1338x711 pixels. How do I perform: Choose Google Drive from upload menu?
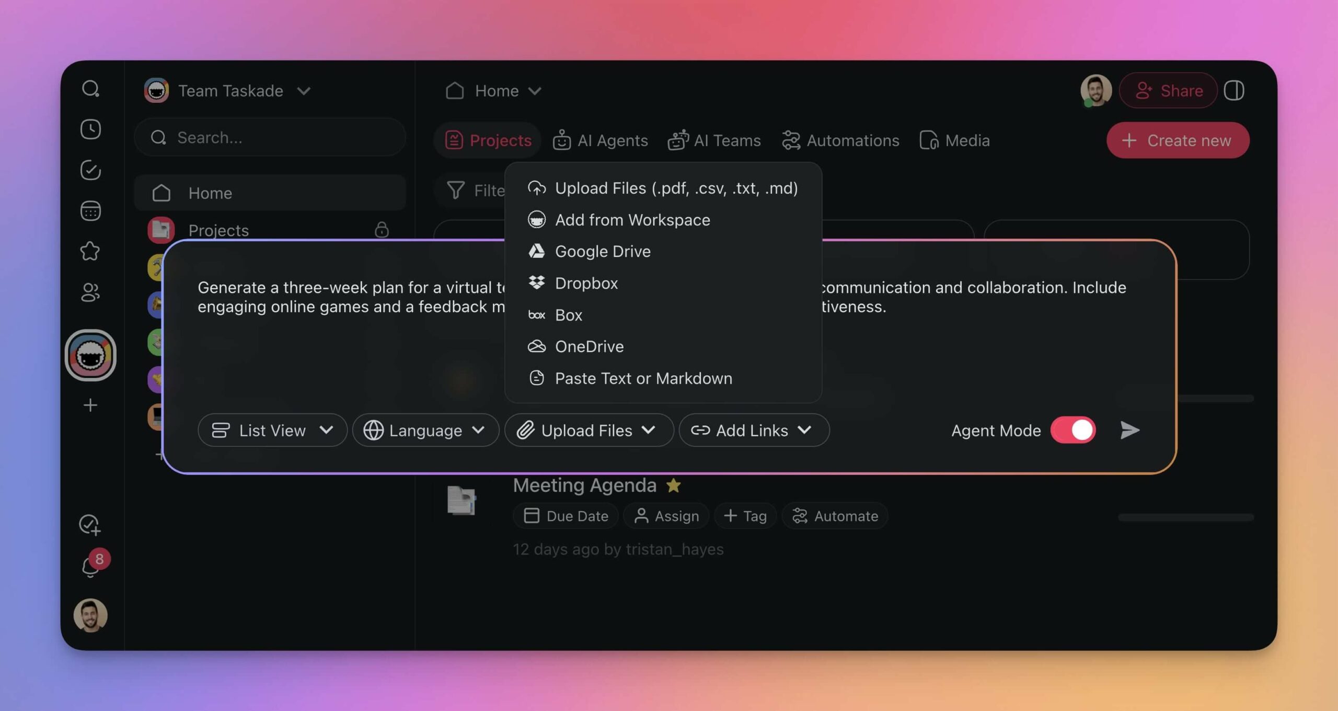click(x=602, y=251)
